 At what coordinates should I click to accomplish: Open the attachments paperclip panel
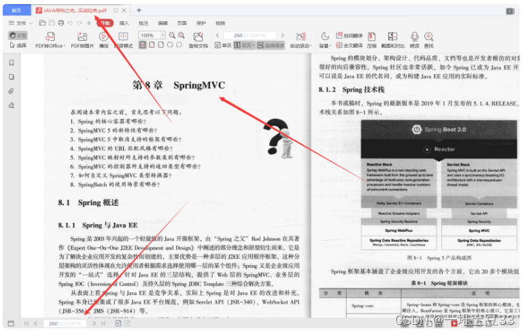point(12,91)
